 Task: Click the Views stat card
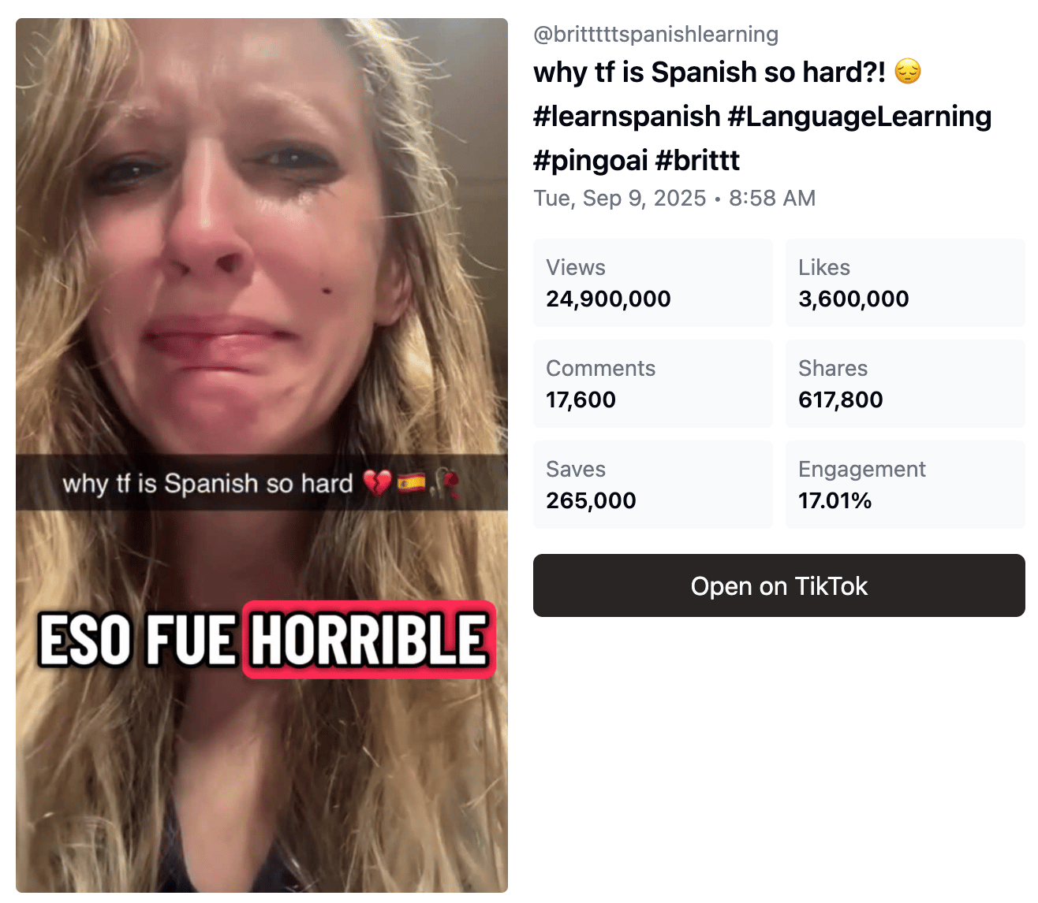(653, 283)
